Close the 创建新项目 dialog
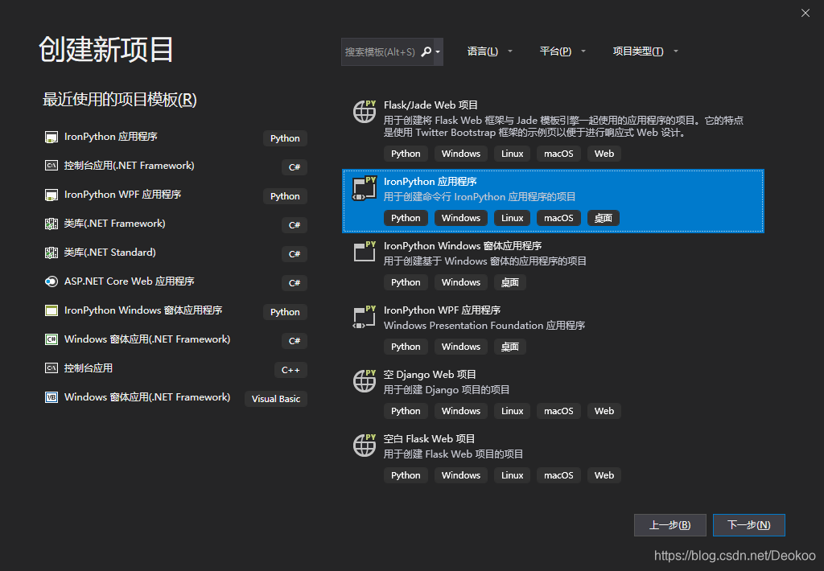This screenshot has width=824, height=571. coord(805,13)
